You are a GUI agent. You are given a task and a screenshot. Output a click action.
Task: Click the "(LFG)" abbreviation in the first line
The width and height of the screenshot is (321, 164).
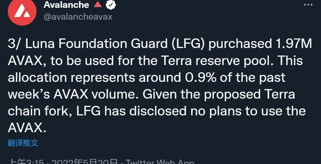tap(189, 44)
